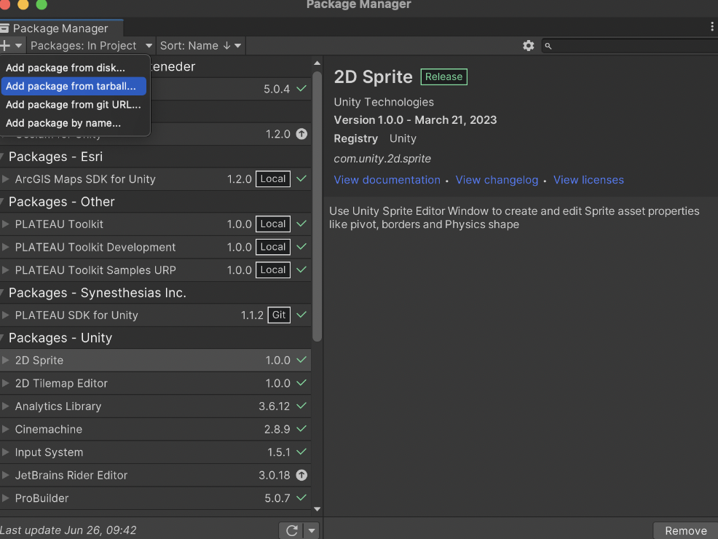The width and height of the screenshot is (718, 539).
Task: Click the Local badge on PLATEAU Toolkit Samples URP
Action: coord(273,269)
